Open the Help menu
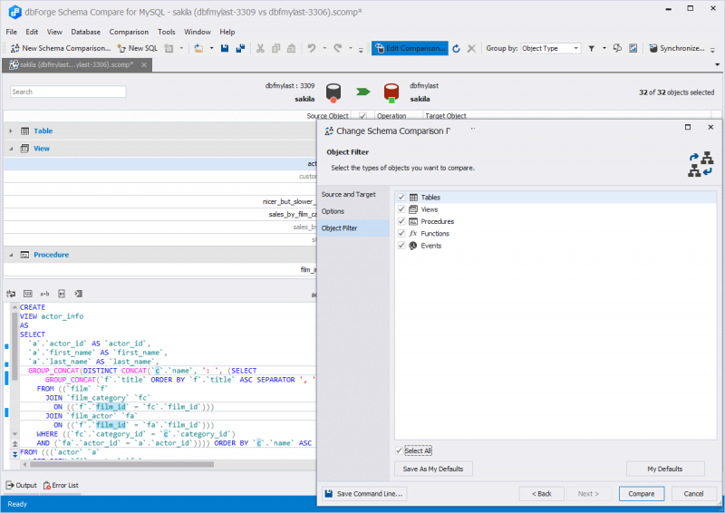 227,32
